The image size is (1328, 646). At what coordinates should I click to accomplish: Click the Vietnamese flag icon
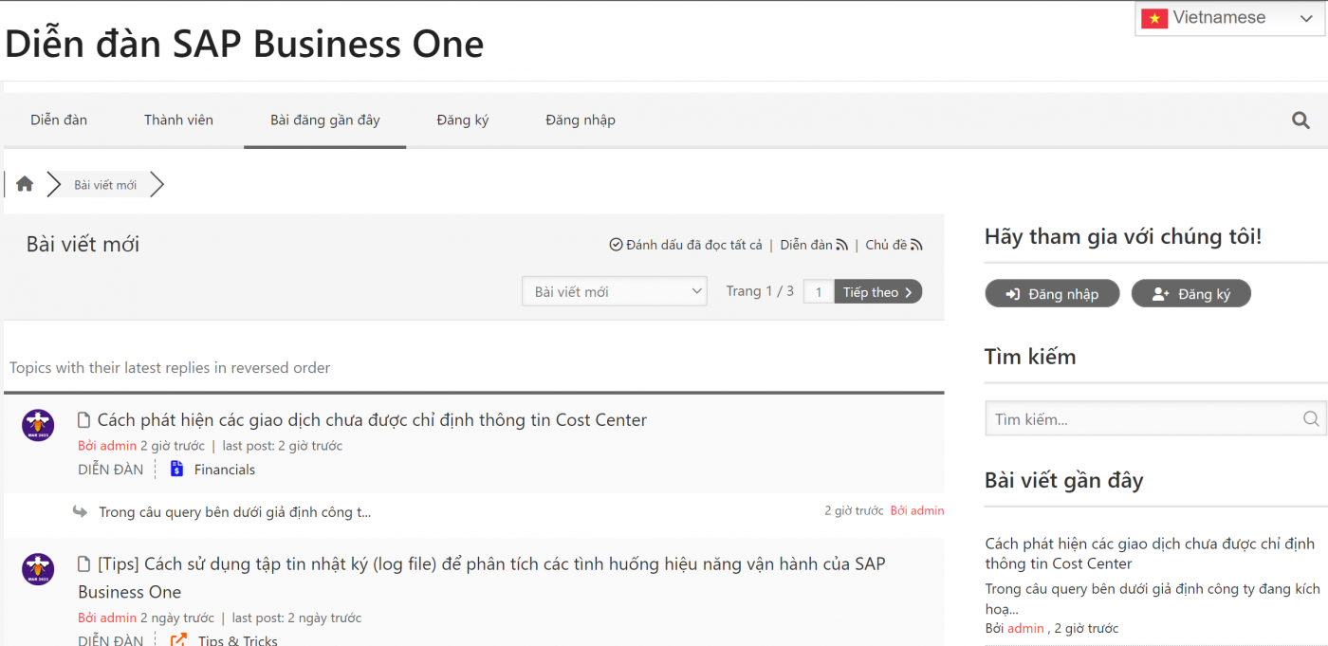1154,17
